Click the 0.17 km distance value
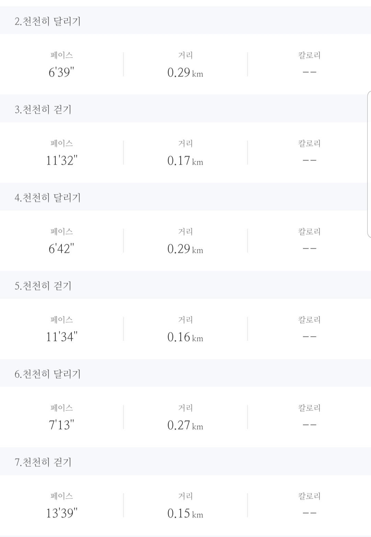This screenshot has height=537, width=371. point(185,161)
